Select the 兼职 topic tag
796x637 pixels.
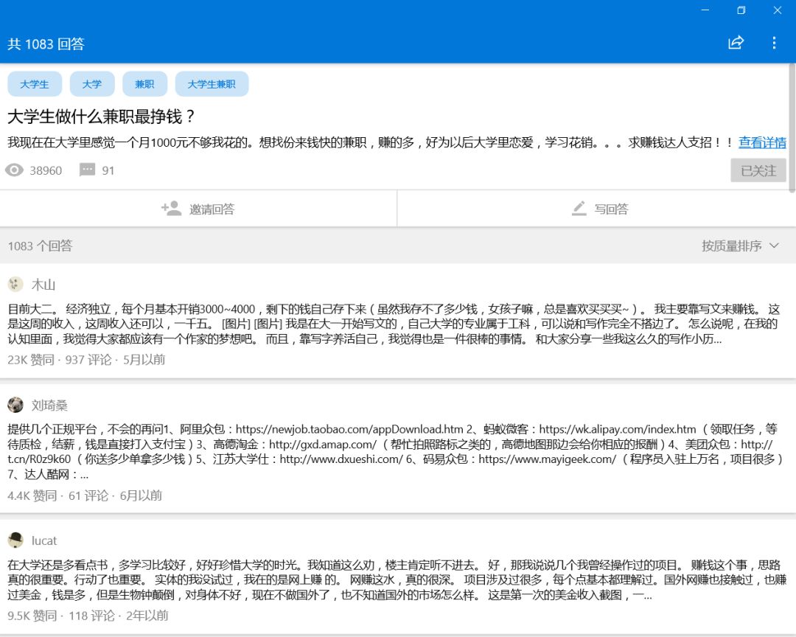[144, 84]
